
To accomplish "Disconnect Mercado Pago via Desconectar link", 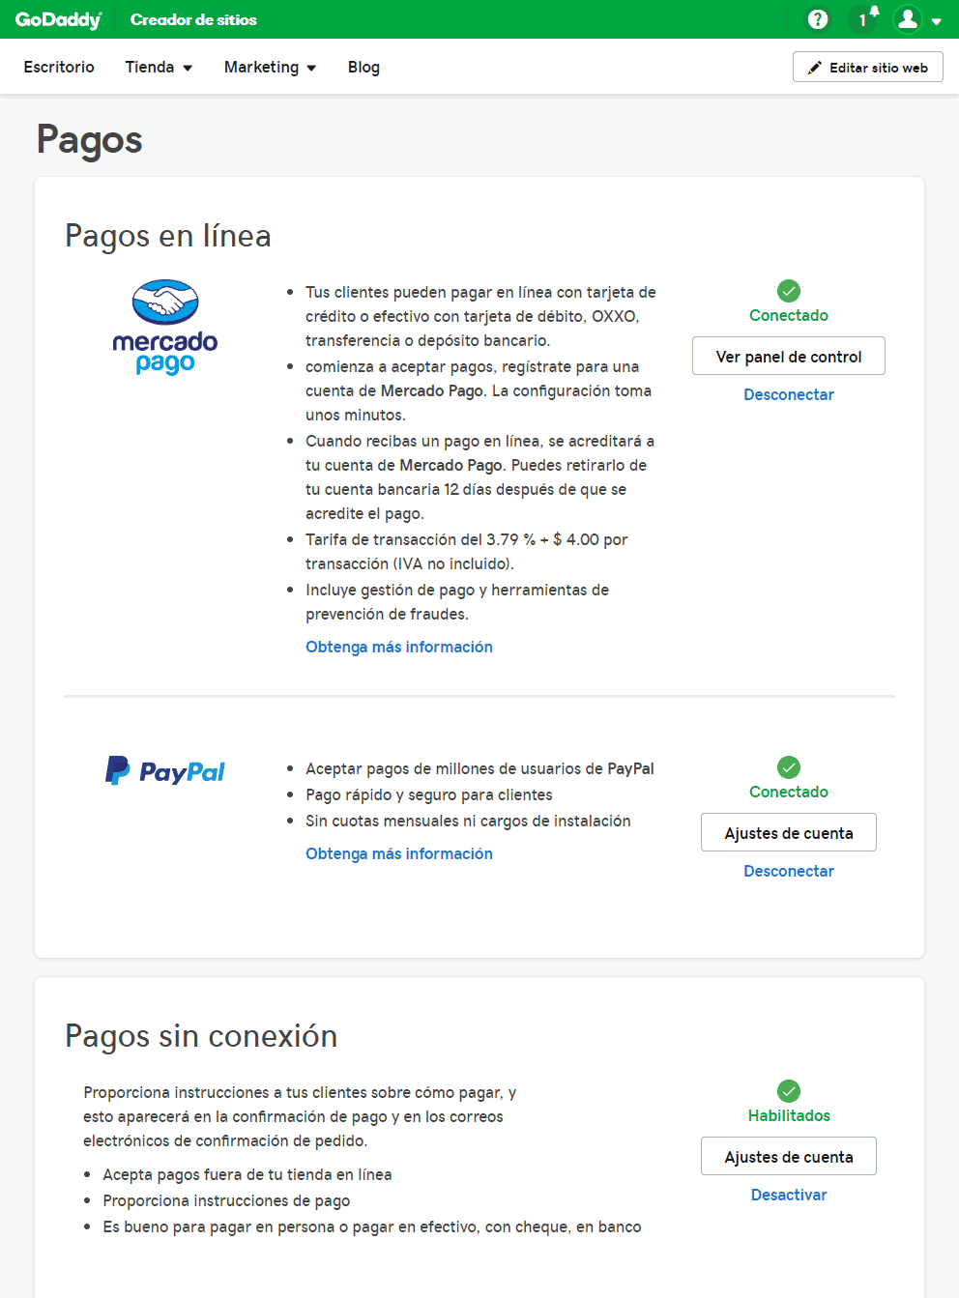I will click(789, 394).
